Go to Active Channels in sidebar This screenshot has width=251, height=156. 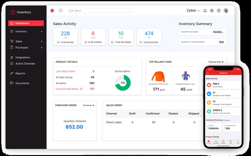click(x=25, y=64)
